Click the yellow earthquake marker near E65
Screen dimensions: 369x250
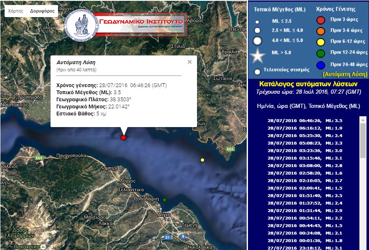[202, 160]
